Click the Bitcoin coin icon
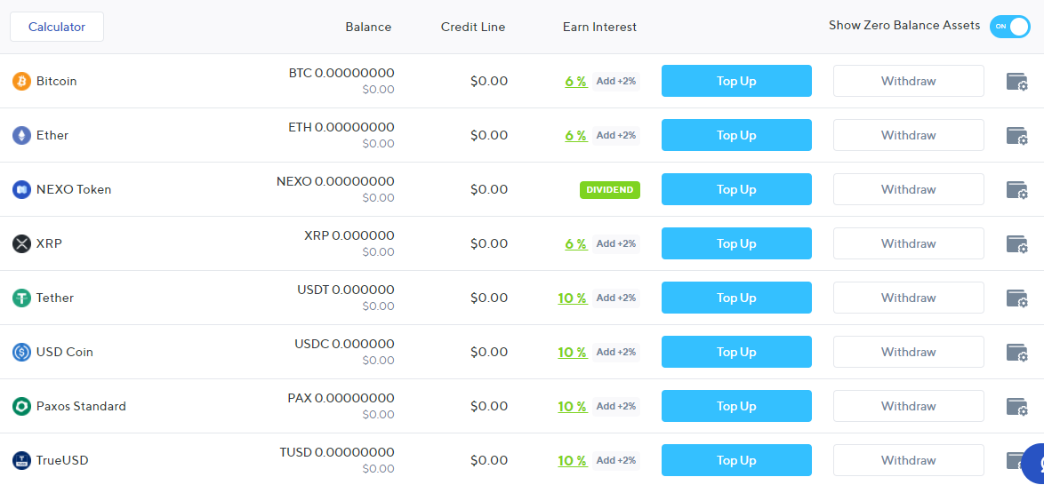 22,81
